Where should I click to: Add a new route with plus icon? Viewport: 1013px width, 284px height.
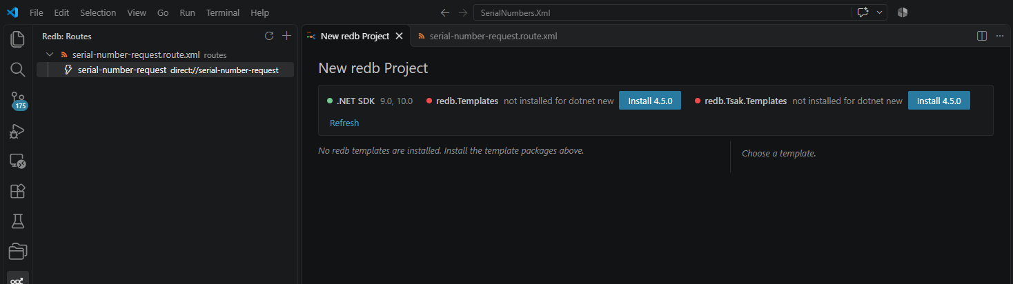tap(287, 36)
